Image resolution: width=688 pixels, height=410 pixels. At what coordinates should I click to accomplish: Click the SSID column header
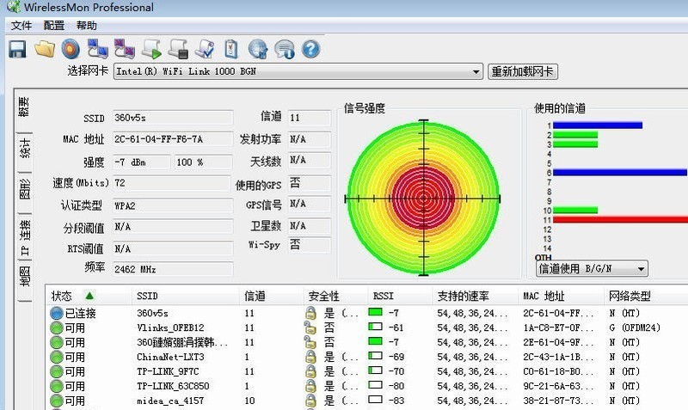pos(185,296)
